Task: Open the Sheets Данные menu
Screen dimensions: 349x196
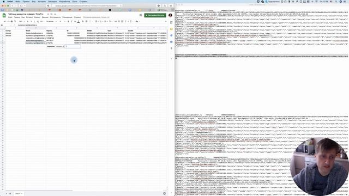Action: click(x=45, y=17)
